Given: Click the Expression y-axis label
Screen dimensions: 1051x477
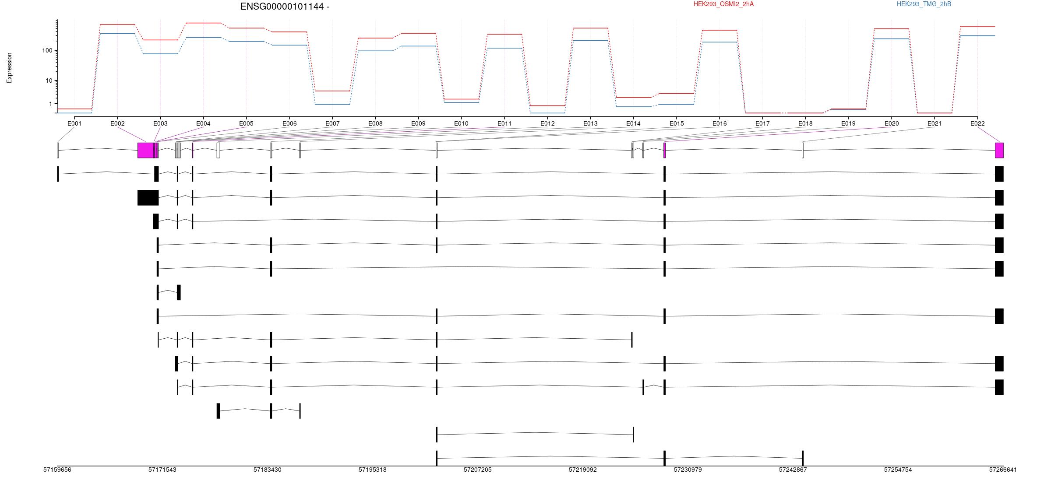Looking at the screenshot, I should point(9,68).
